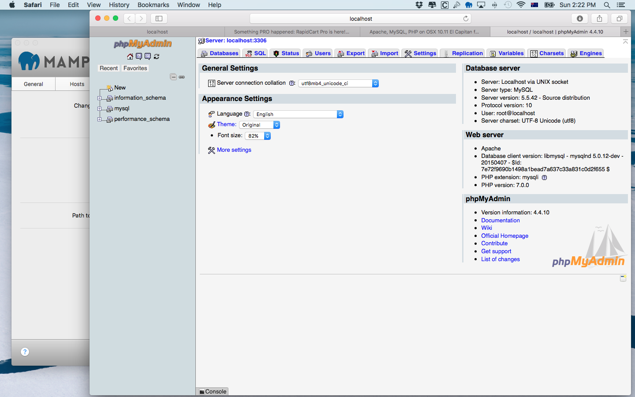635x397 pixels.
Task: Change the Font size dropdown at 82%
Action: tap(258, 136)
